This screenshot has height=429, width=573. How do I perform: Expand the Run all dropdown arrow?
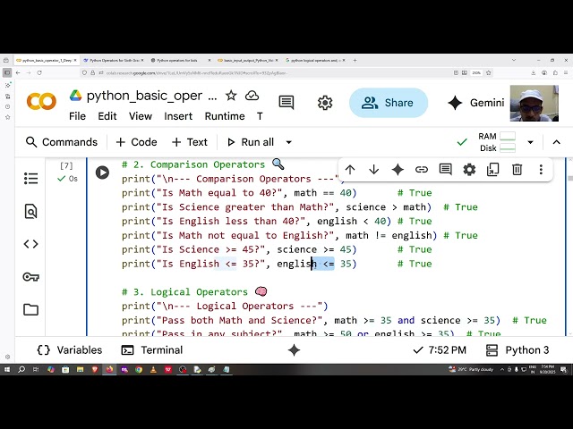(x=288, y=142)
